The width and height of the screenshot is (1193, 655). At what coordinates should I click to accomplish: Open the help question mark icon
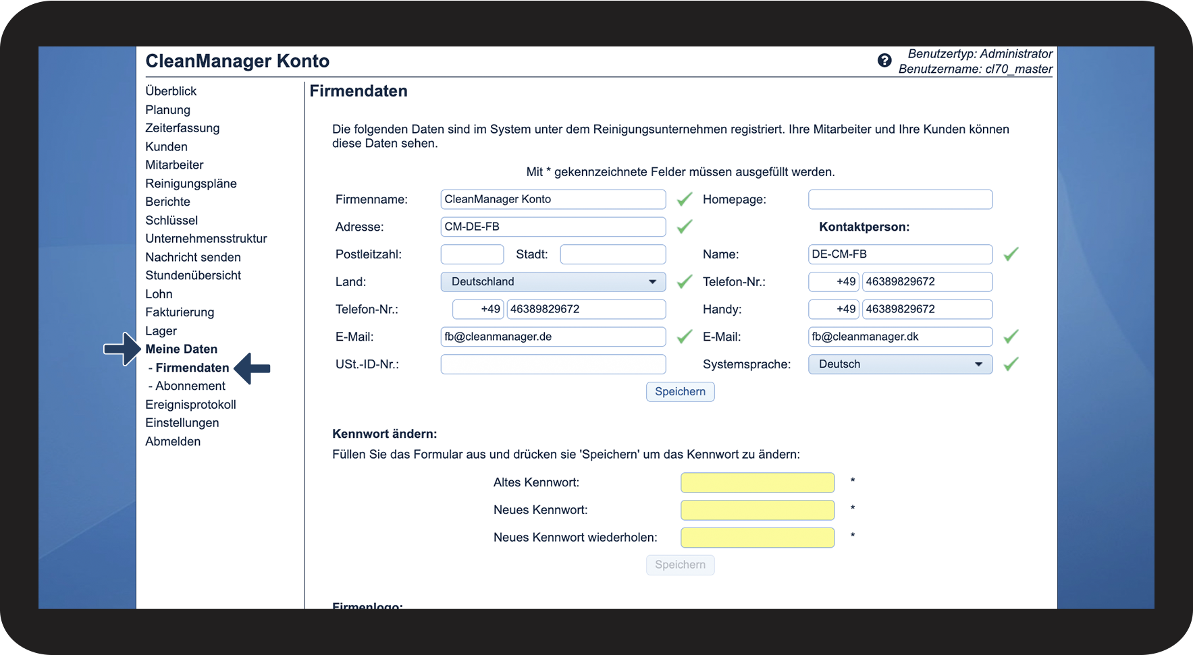[884, 61]
